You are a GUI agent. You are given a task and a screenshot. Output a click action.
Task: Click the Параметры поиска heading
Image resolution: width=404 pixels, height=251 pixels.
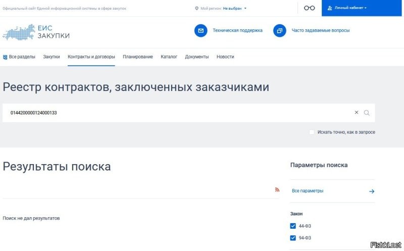(x=319, y=165)
